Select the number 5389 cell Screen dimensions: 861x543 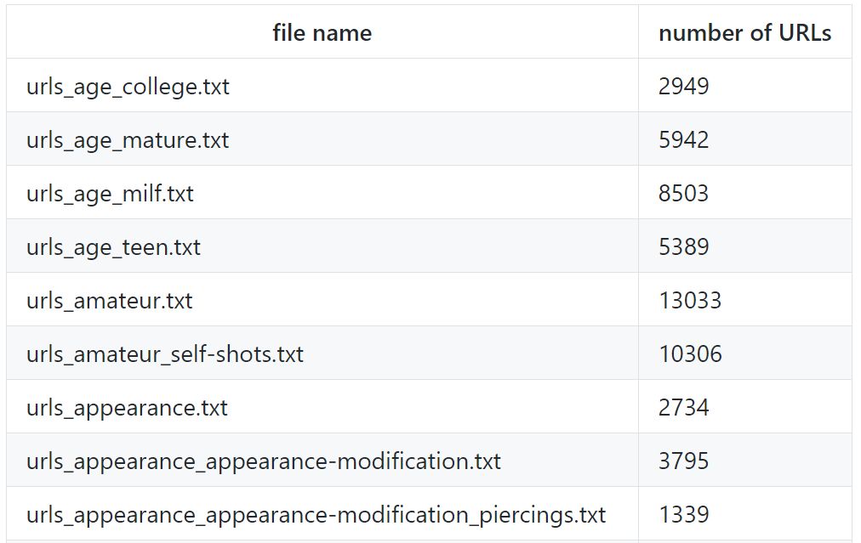tap(683, 247)
